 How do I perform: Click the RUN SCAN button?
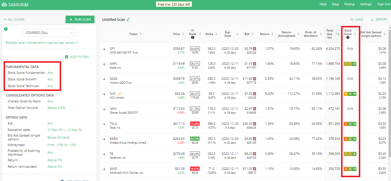coord(80,19)
